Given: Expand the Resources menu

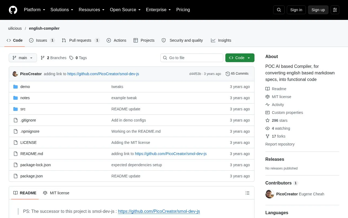Looking at the screenshot, I should [x=92, y=10].
